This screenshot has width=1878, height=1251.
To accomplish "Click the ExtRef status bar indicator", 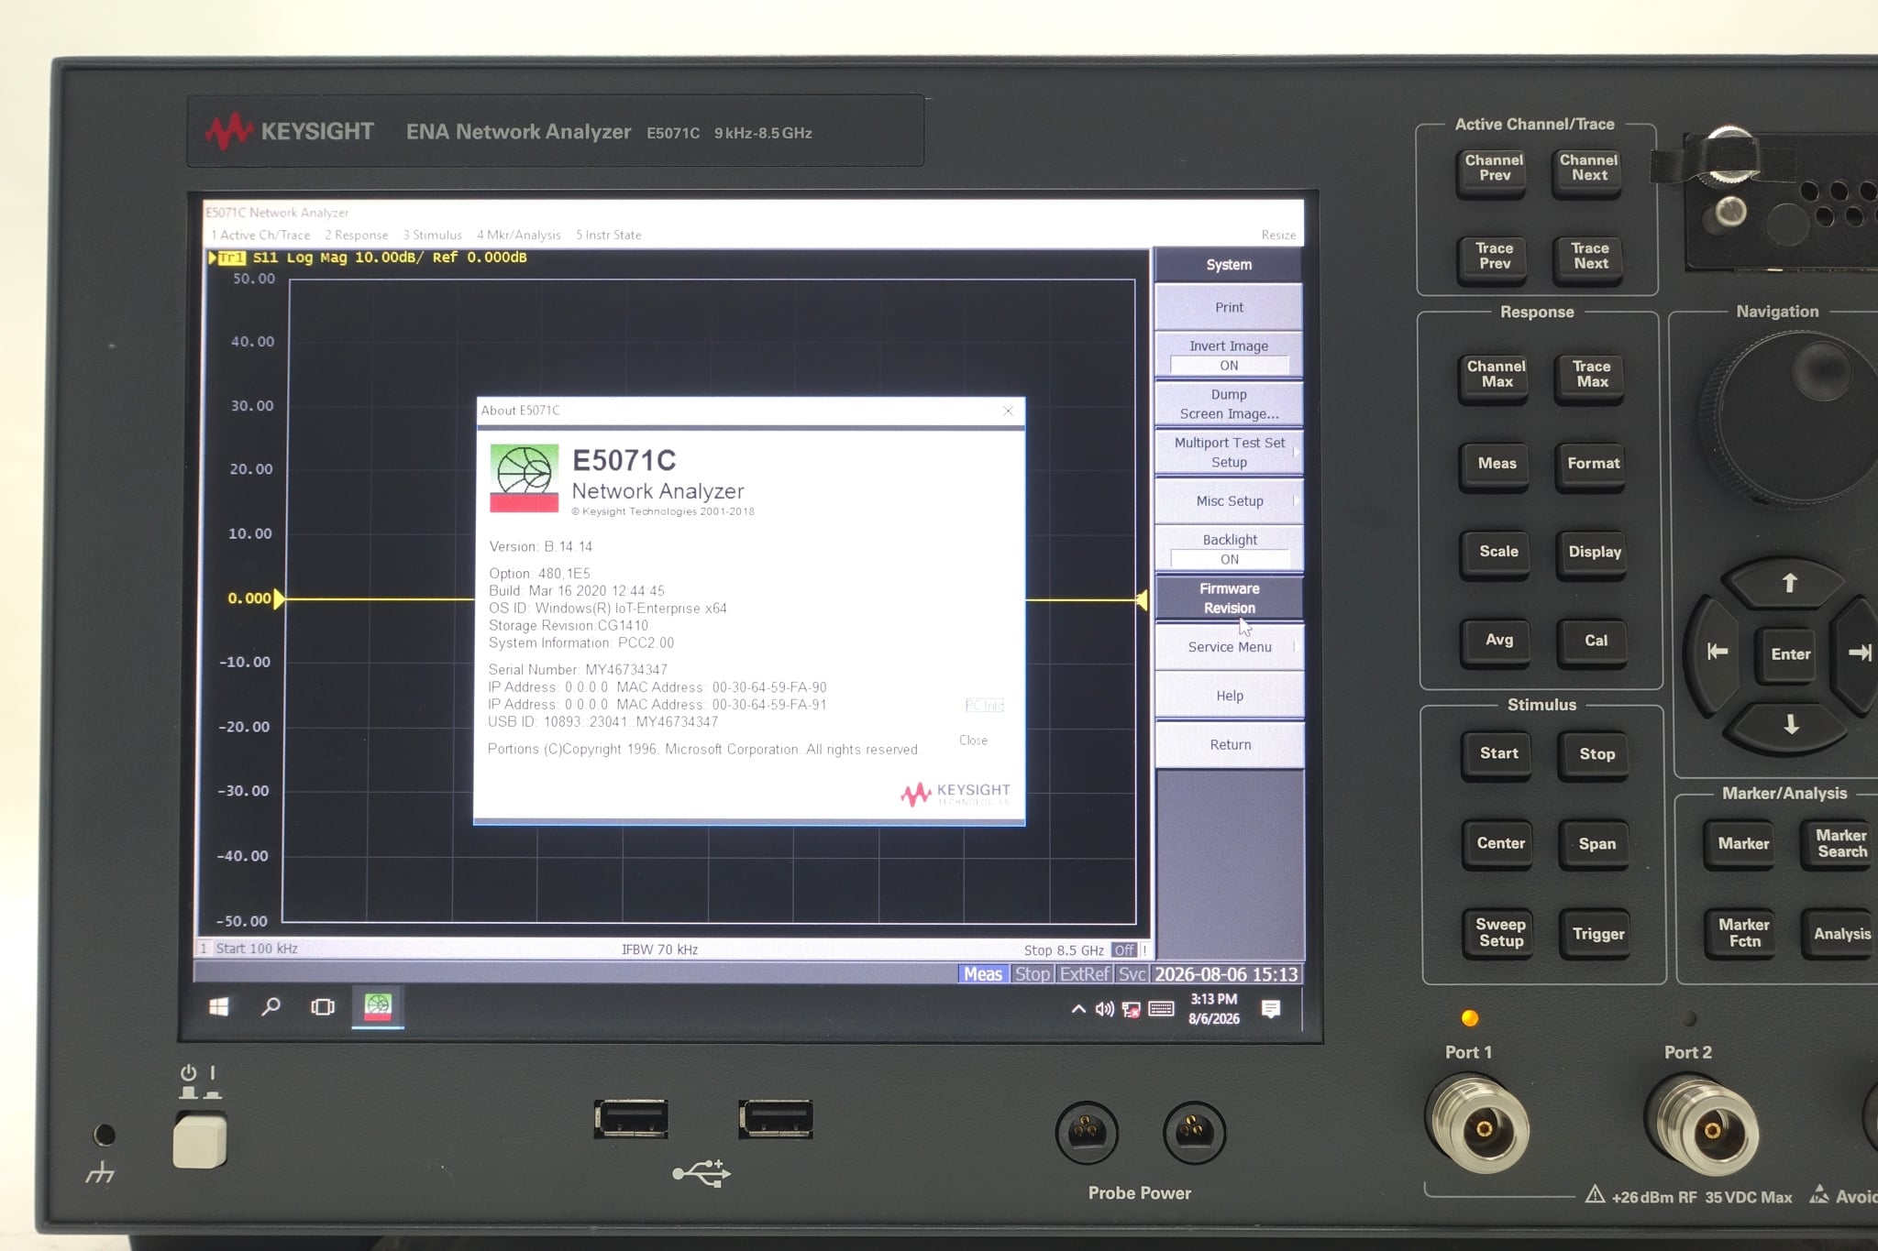I will (x=1084, y=974).
